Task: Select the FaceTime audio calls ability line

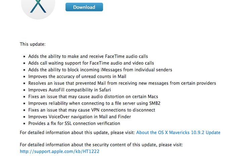Action: pyautogui.click(x=88, y=56)
